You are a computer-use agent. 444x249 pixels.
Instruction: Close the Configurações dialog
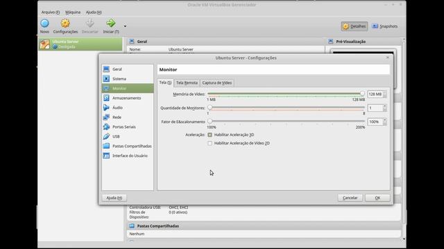click(388, 57)
